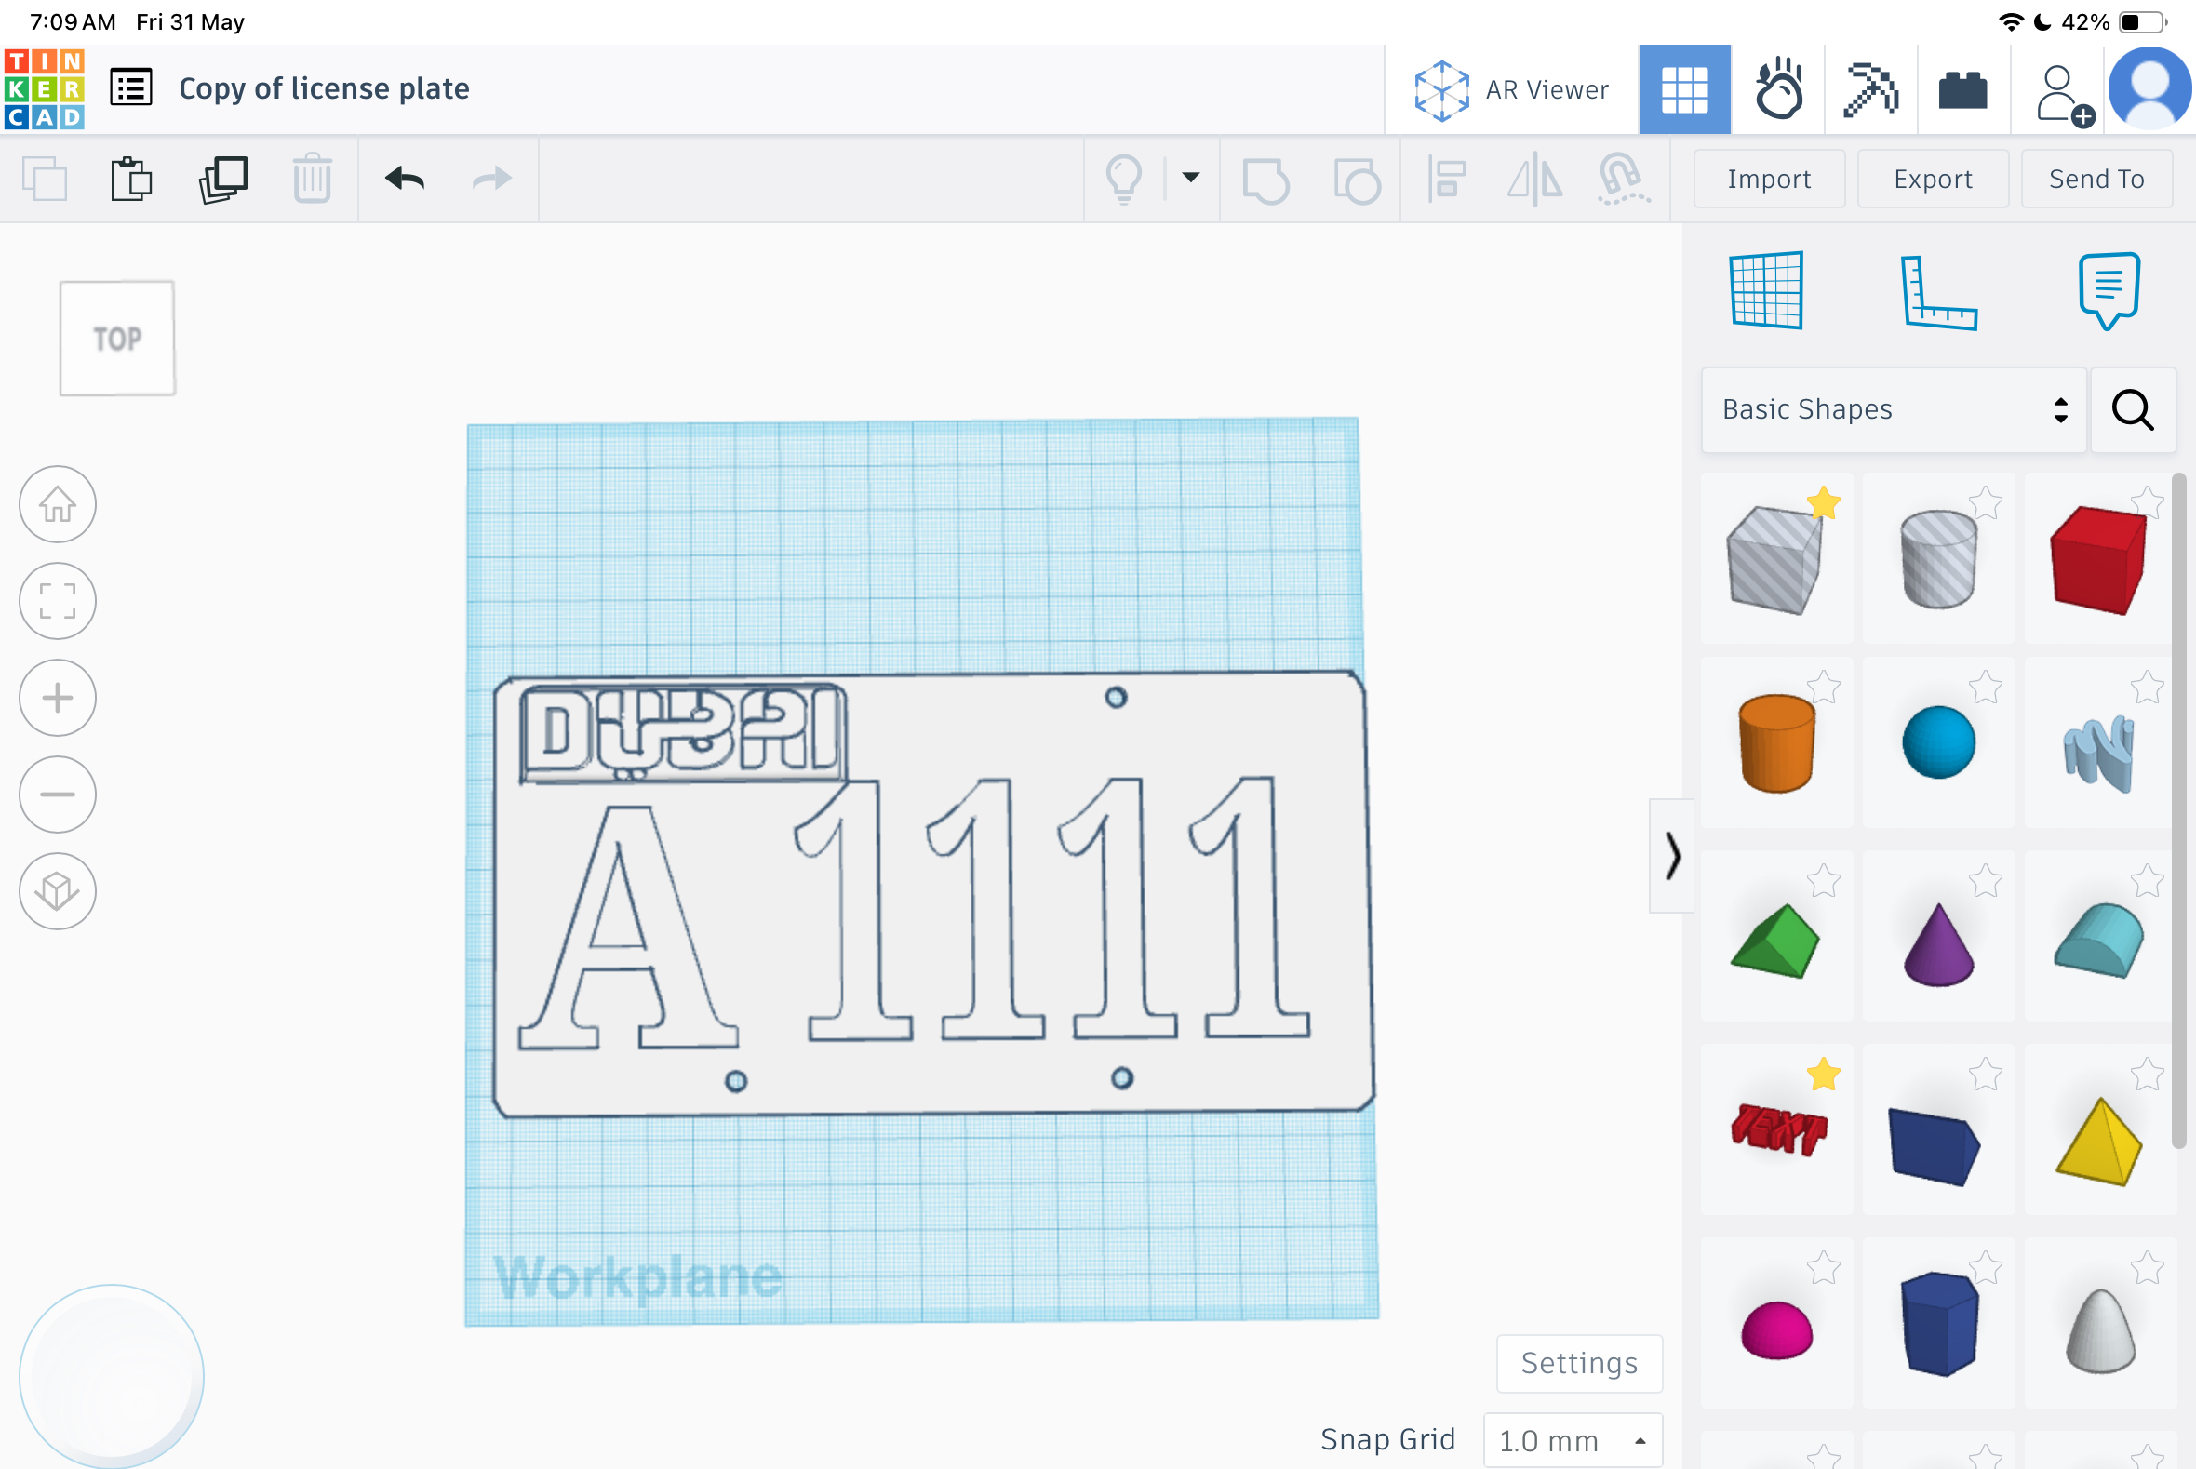Viewport: 2196px width, 1469px height.
Task: Click the Export button
Action: [1933, 178]
